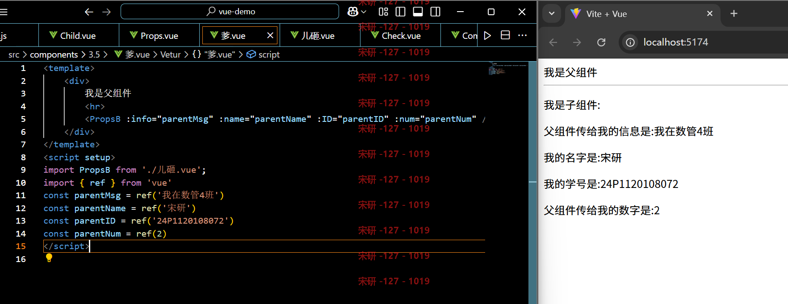Open the script breadcrumb symbol
Image resolution: width=788 pixels, height=304 pixels.
(x=264, y=54)
